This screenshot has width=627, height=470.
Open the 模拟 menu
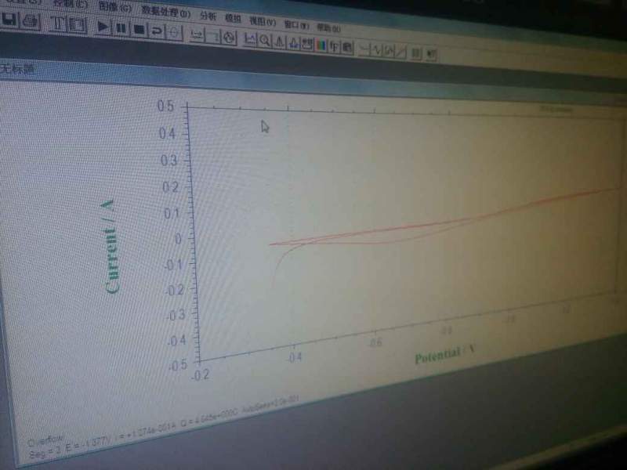click(x=233, y=18)
